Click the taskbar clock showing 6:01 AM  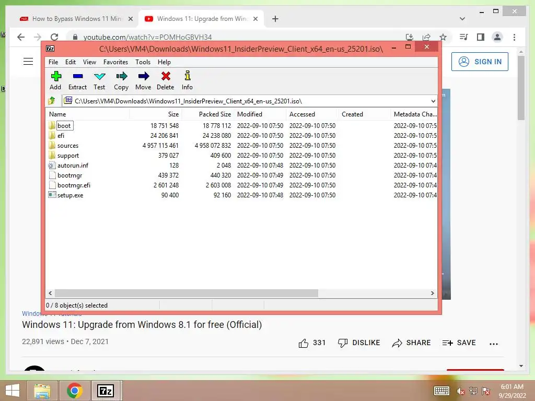pos(512,387)
